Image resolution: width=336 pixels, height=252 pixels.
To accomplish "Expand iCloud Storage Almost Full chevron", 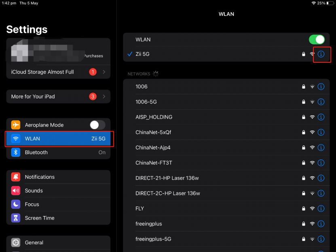I will 104,72.
